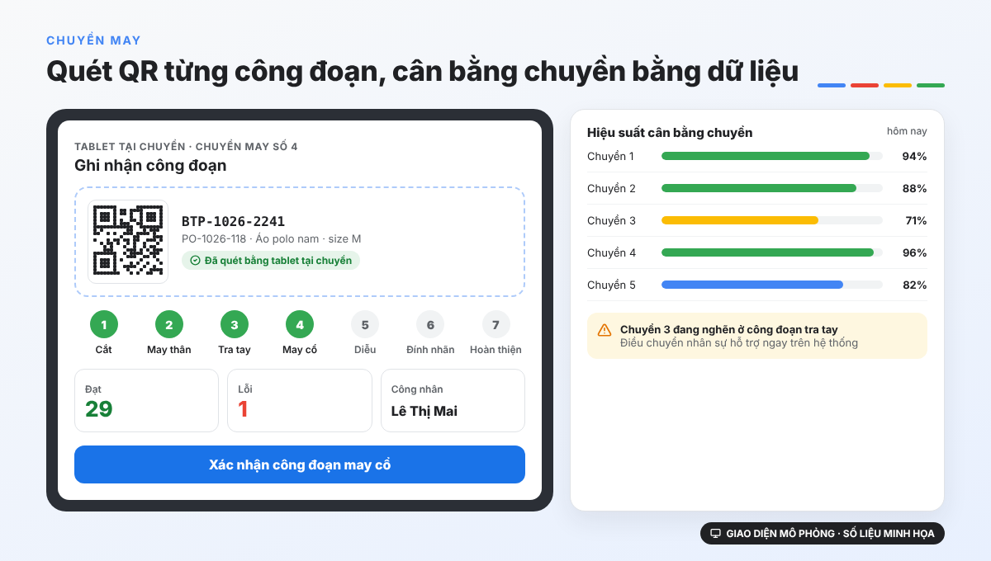This screenshot has height=561, width=991.
Task: Click the Chuyền 1 row label
Action: click(610, 156)
